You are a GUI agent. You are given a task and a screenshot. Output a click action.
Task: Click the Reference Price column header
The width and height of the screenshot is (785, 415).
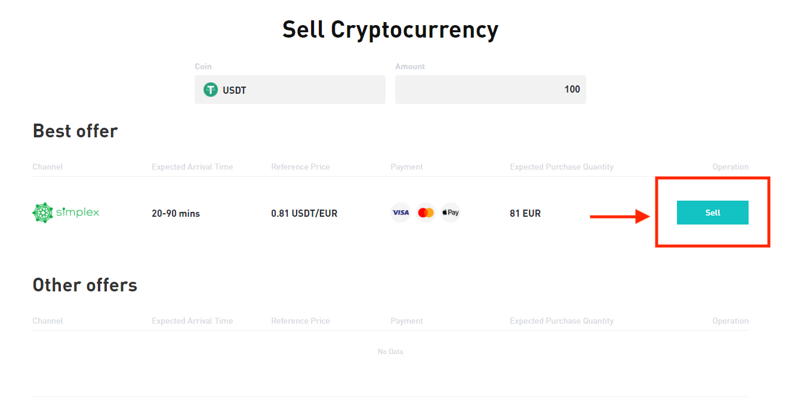[300, 167]
